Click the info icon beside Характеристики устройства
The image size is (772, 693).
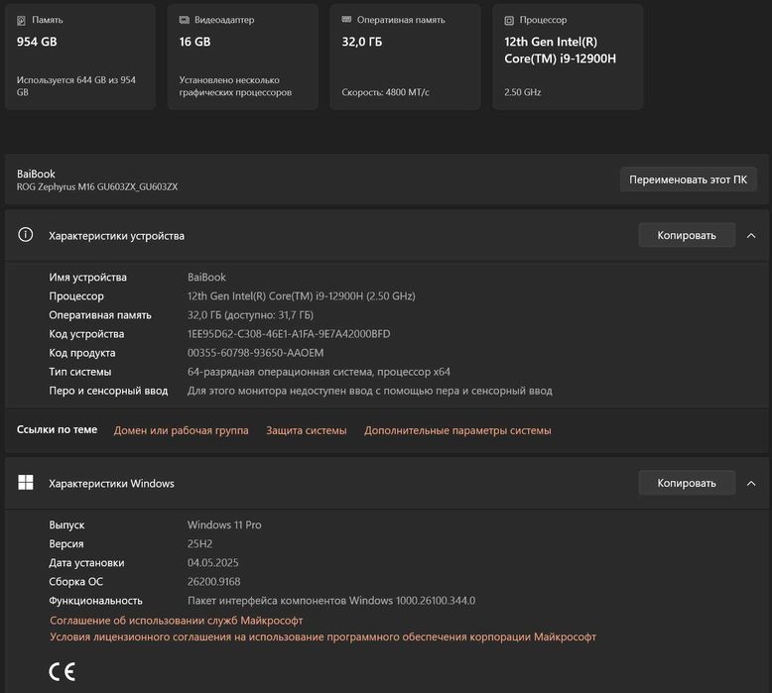pos(26,235)
